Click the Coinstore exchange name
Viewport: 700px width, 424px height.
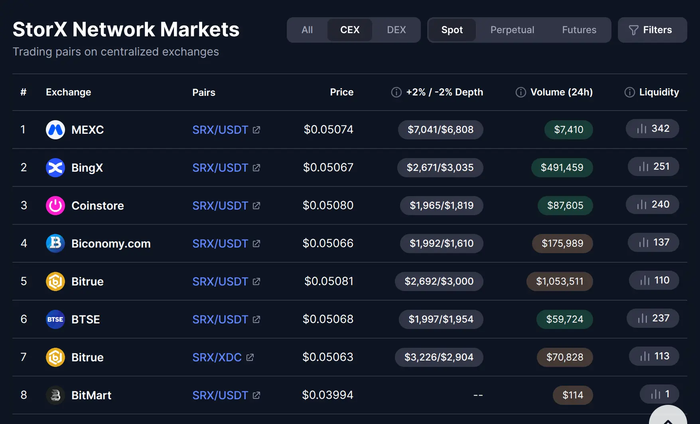coord(98,206)
